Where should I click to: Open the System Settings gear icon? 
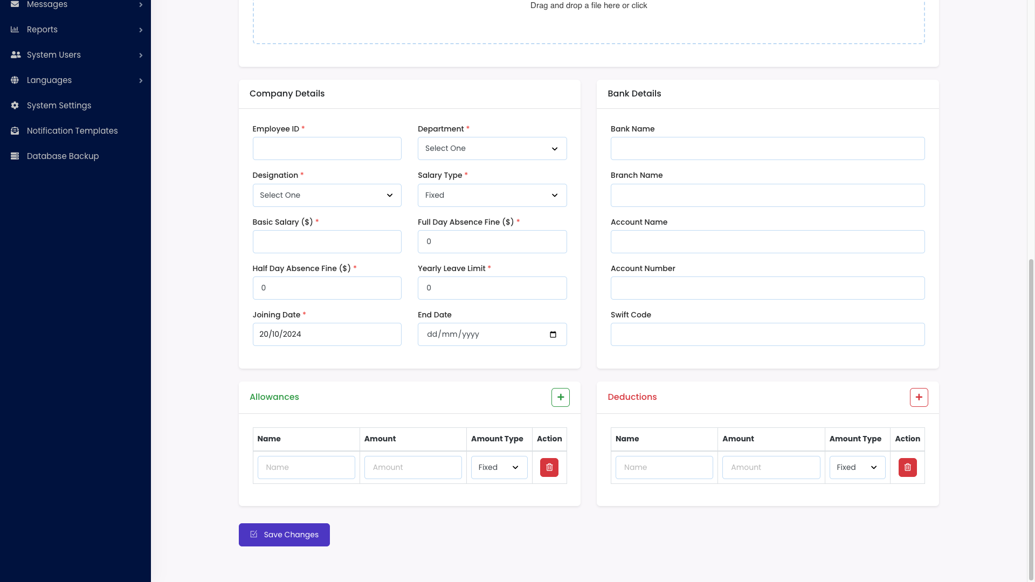15,105
